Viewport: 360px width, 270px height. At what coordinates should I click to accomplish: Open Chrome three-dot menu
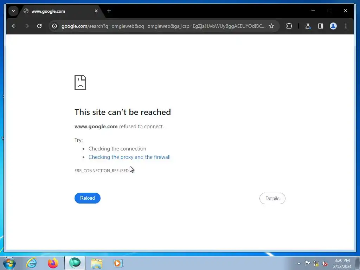pyautogui.click(x=346, y=26)
